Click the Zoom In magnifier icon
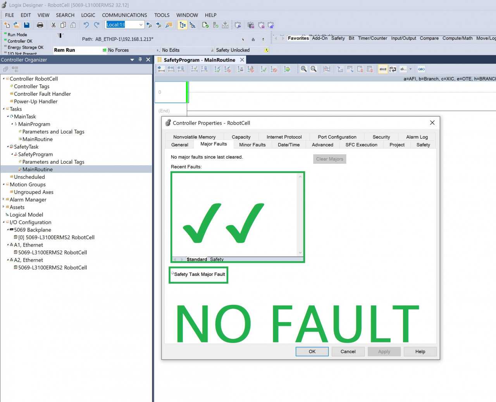The width and height of the screenshot is (496, 402). point(304,69)
